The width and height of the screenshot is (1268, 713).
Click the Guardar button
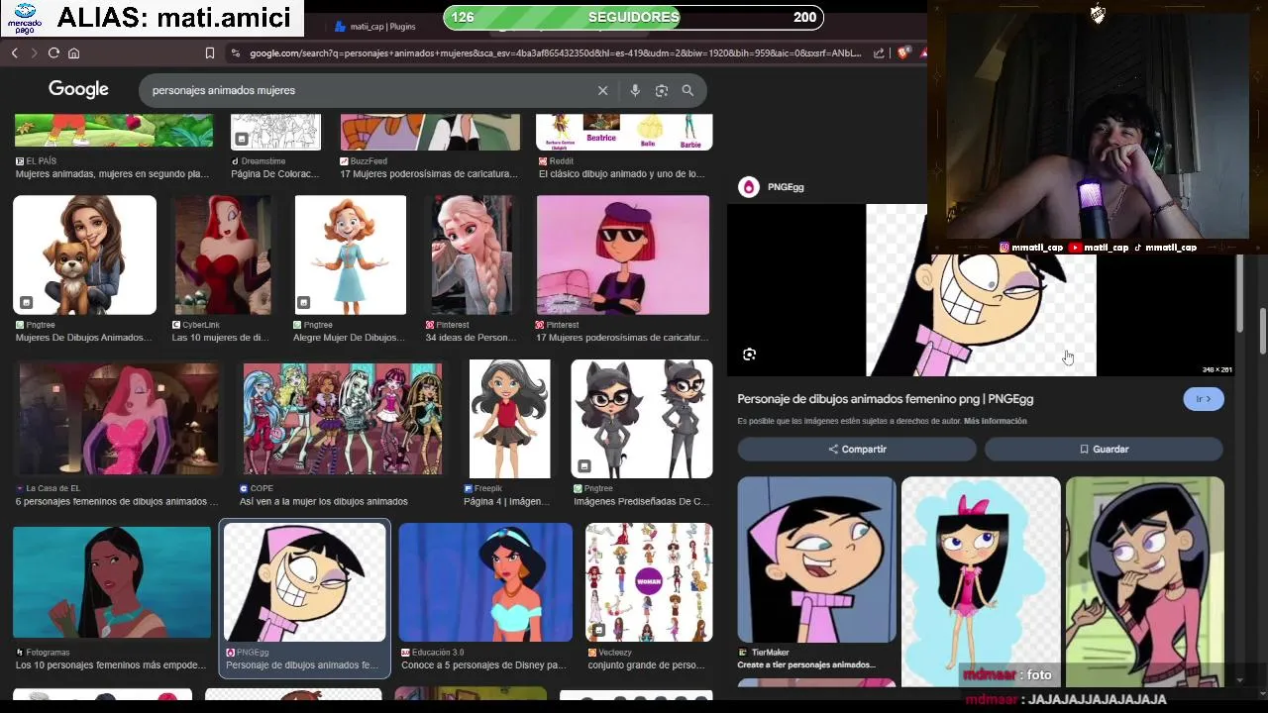click(x=1104, y=449)
